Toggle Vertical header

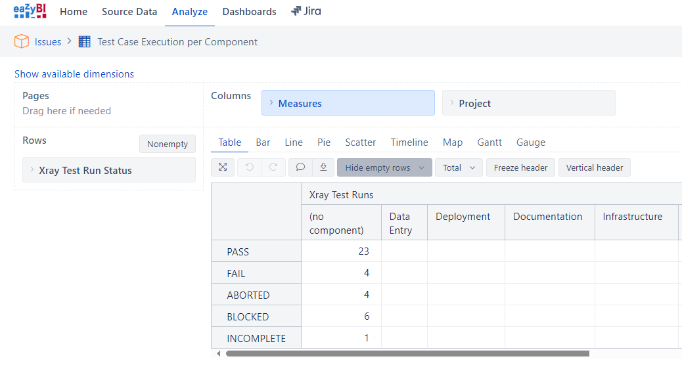click(594, 167)
